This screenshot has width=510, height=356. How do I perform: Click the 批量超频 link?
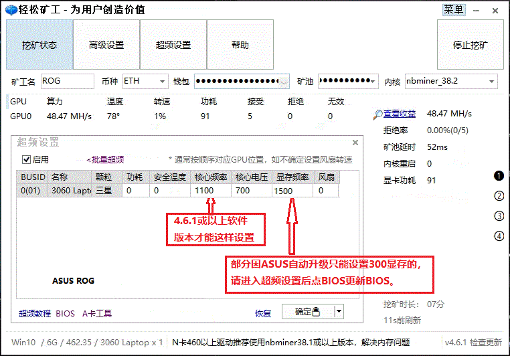pyautogui.click(x=105, y=160)
